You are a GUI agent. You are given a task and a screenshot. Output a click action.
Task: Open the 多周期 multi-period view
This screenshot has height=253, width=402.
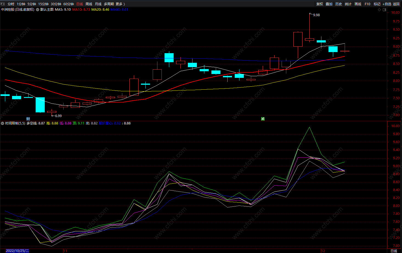point(109,4)
